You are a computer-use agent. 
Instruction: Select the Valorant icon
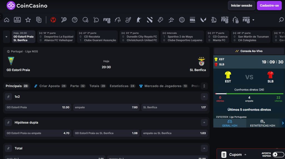click(203, 20)
